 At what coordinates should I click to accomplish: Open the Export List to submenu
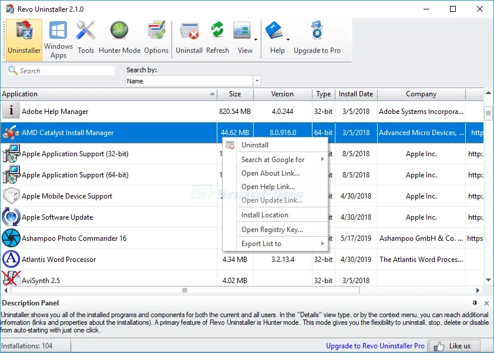pos(275,244)
